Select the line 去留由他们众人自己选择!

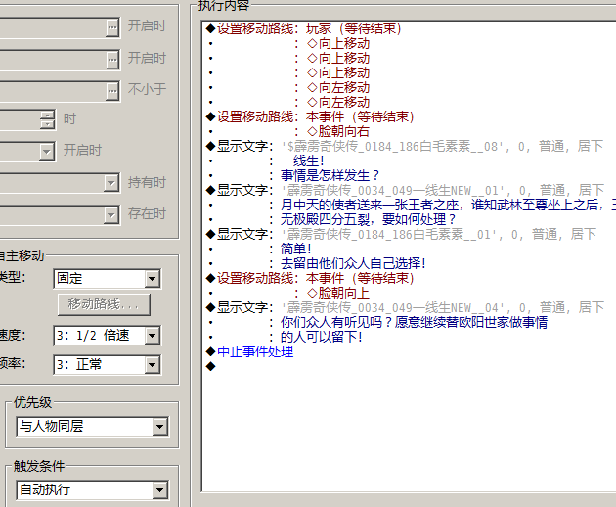[x=353, y=263]
